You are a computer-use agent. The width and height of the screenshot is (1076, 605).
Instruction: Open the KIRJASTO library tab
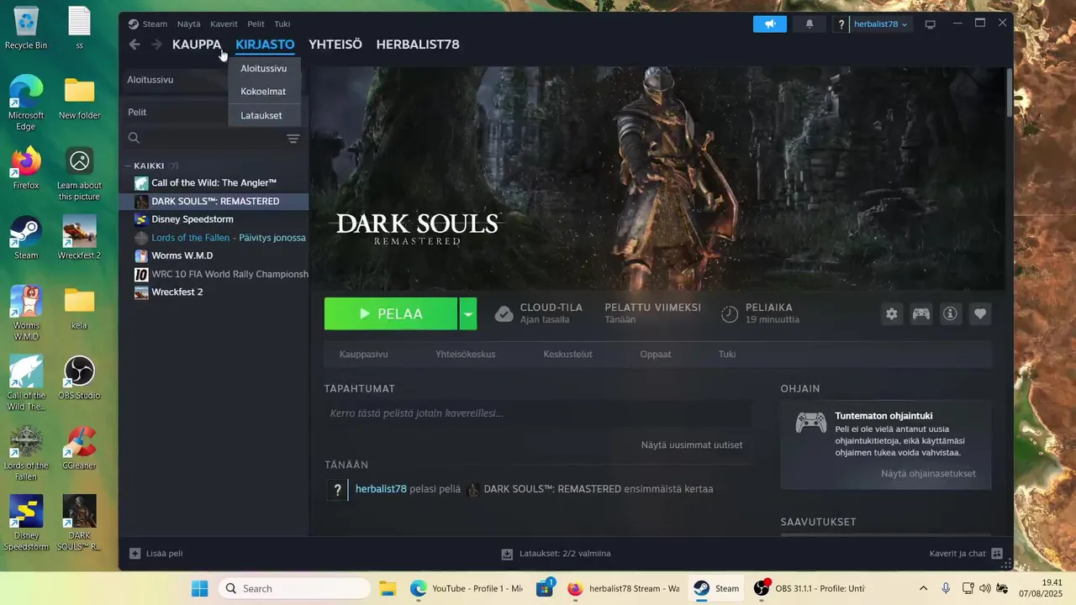(265, 45)
